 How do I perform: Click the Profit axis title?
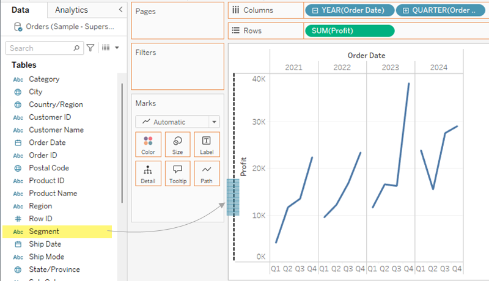(243, 167)
